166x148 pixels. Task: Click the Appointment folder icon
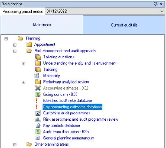(29, 44)
